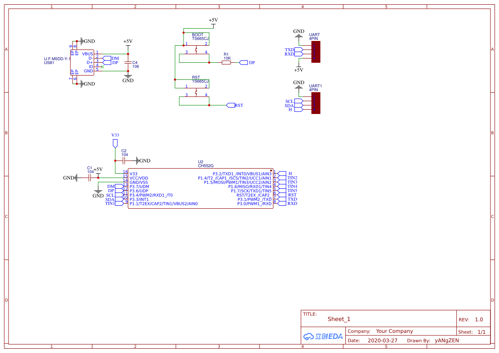Click the VBUS pin label on USB1

coord(88,54)
